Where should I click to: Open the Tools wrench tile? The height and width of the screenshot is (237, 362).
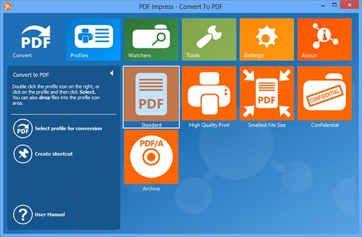click(209, 39)
